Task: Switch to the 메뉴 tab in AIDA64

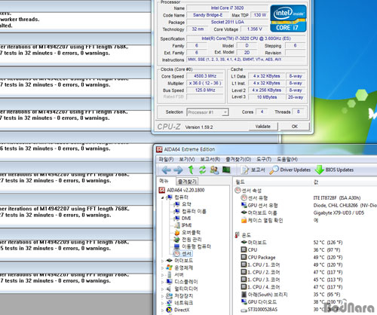Action: click(x=164, y=181)
